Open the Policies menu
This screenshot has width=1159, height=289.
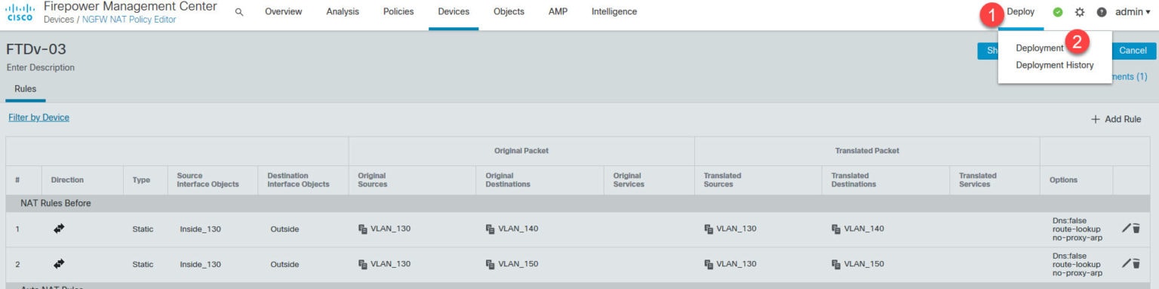pos(398,12)
